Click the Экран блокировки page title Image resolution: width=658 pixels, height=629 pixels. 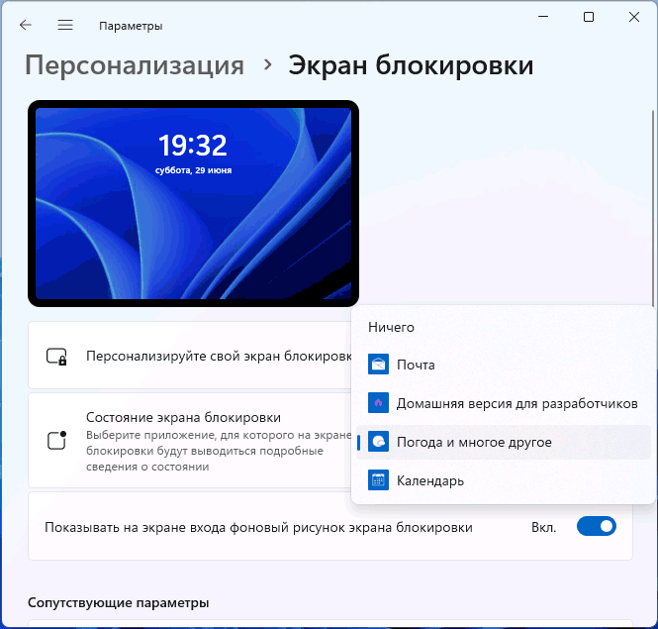[411, 65]
